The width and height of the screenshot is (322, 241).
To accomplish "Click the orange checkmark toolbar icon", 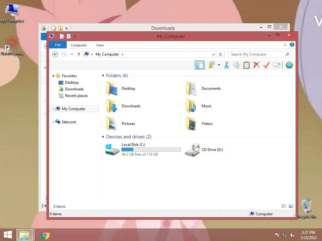I will tap(266, 65).
